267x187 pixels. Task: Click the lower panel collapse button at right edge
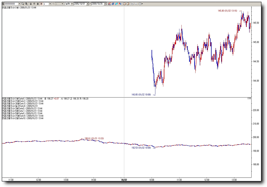tap(248, 99)
